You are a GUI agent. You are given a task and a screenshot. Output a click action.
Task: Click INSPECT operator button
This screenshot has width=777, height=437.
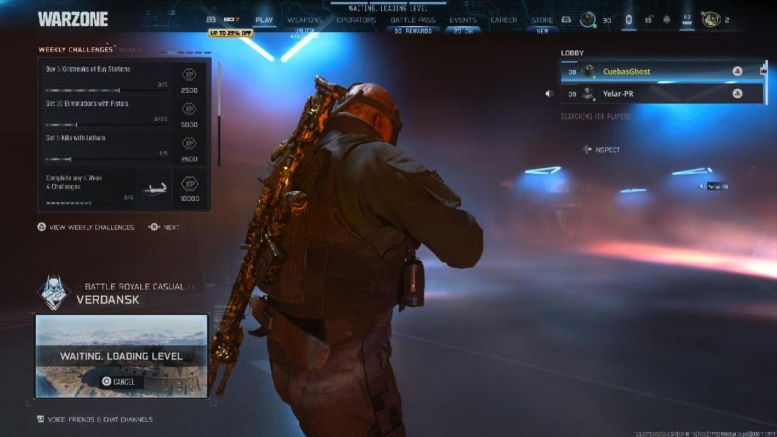[608, 150]
